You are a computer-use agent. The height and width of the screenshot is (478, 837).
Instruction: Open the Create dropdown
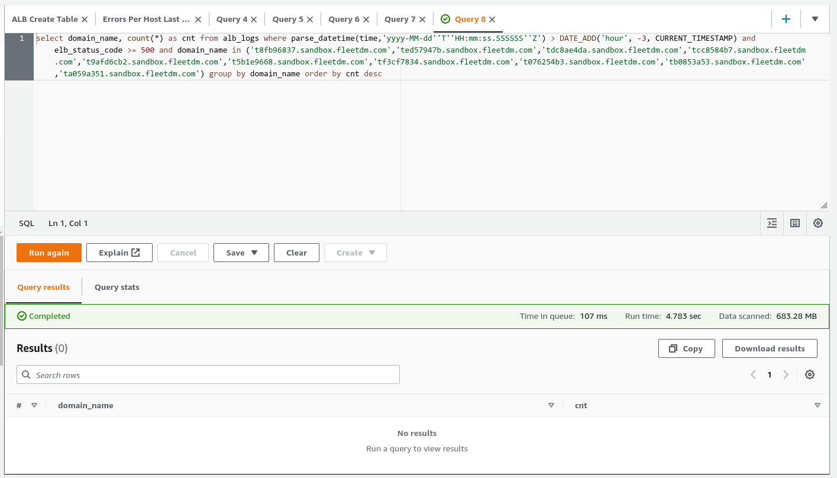click(x=356, y=253)
